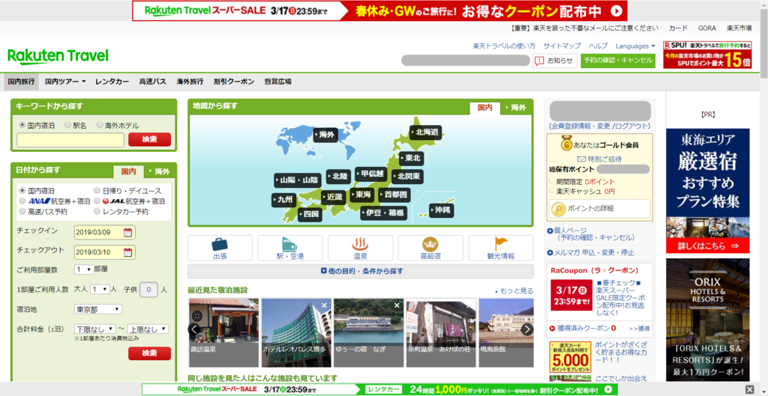This screenshot has width=768, height=396.
Task: Select the 高級宿 crown icon
Action: (430, 244)
